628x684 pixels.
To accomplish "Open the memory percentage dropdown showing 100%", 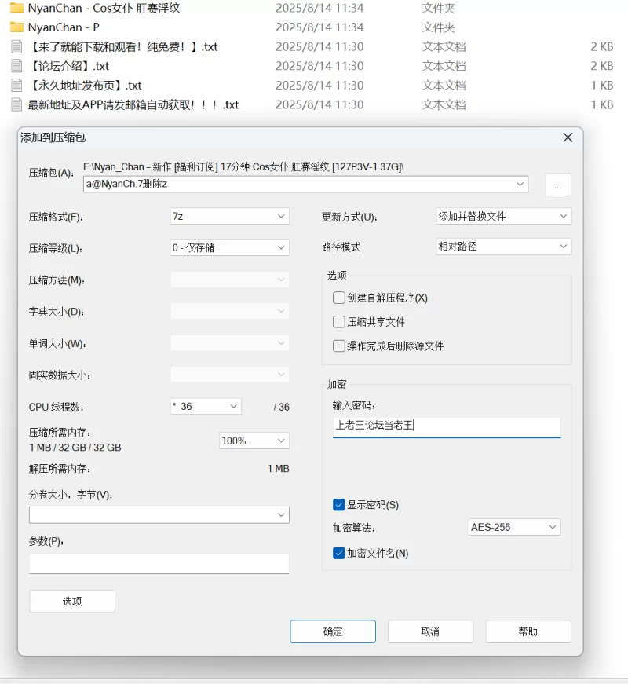I will 254,441.
